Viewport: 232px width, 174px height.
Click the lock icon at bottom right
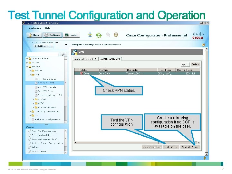point(205,158)
